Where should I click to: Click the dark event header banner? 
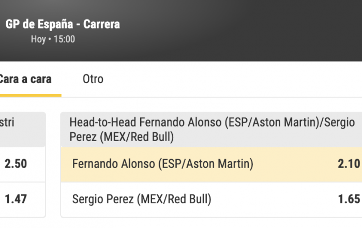tap(233, 31)
